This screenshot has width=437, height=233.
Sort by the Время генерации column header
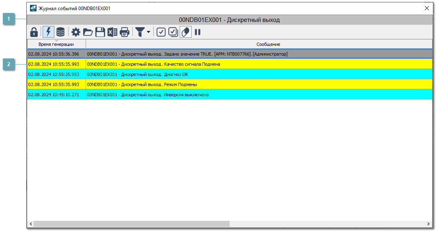click(x=56, y=44)
